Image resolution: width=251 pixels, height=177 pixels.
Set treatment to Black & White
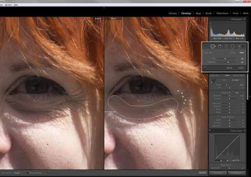[238, 76]
